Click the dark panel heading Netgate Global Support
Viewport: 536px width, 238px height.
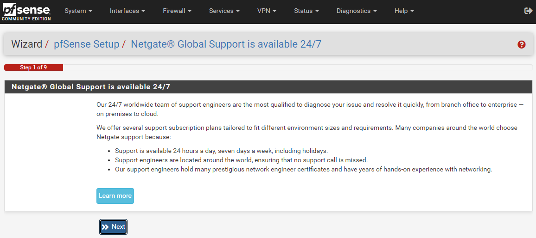[x=268, y=87]
